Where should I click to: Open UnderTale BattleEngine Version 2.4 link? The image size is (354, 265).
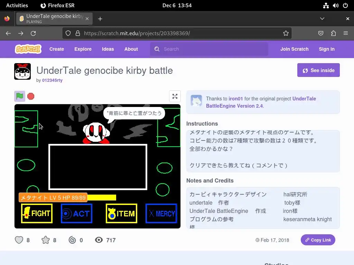[x=261, y=102]
